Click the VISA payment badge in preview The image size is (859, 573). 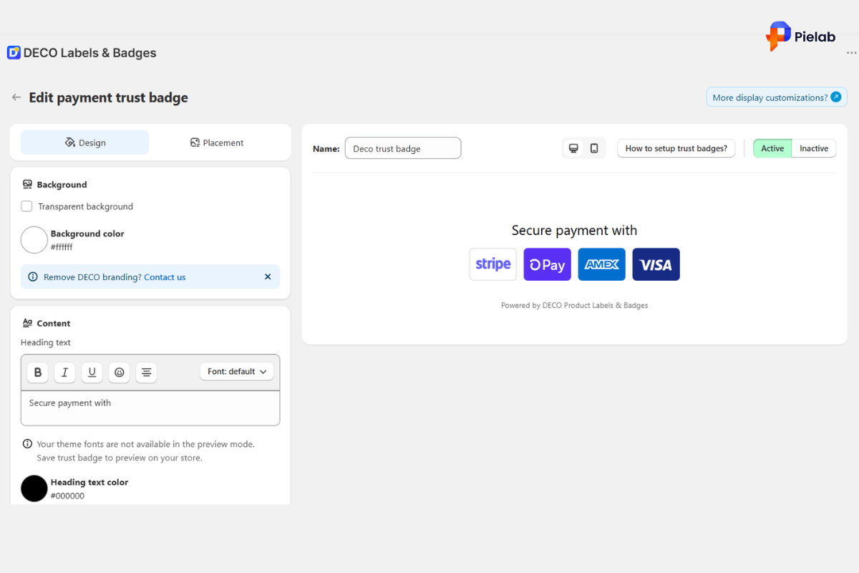(x=656, y=264)
